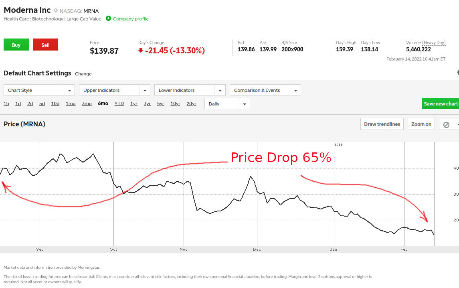Open the Change chart settings link
This screenshot has width=459, height=288.
pos(83,74)
